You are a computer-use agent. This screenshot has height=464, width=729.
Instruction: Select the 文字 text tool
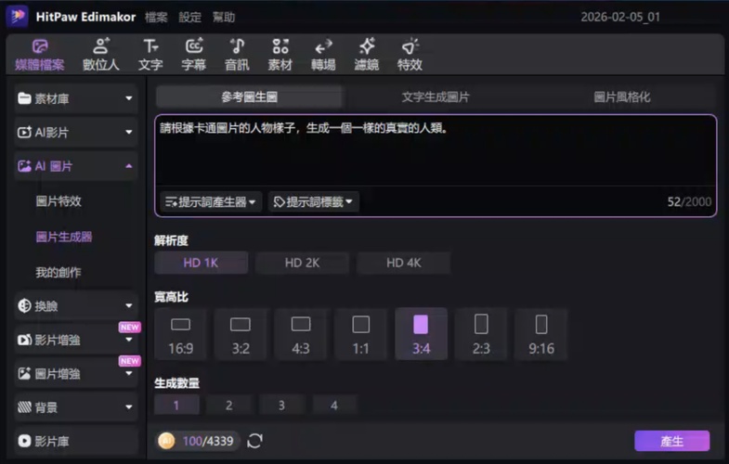point(150,55)
